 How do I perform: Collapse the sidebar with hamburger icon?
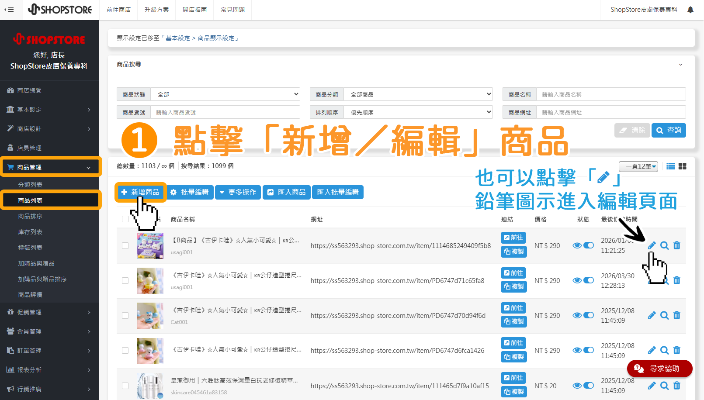[10, 9]
